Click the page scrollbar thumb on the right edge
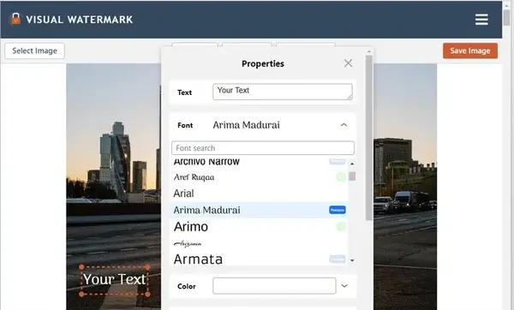 coord(507,18)
